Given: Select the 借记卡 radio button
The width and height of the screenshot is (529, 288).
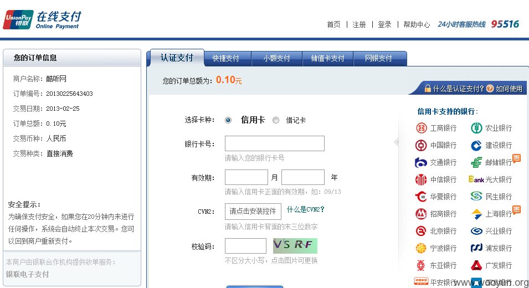Looking at the screenshot, I should point(276,120).
